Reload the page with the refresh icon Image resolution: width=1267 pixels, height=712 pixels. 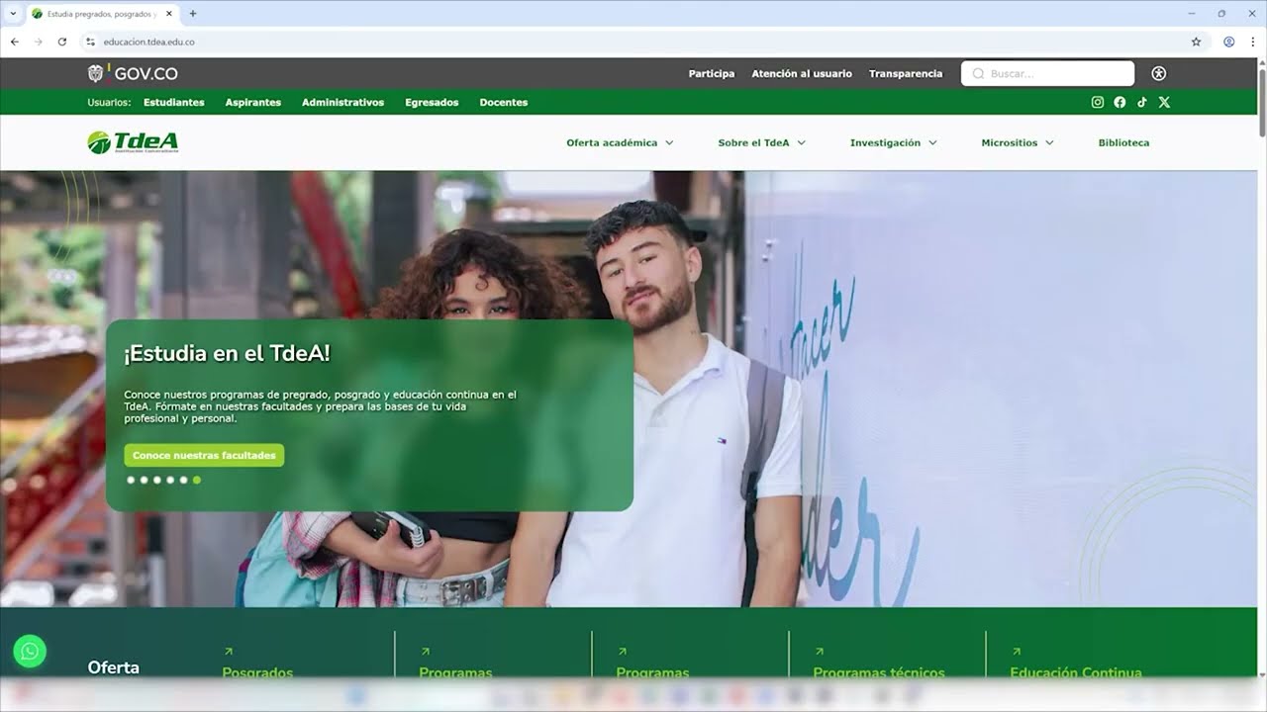(x=62, y=42)
